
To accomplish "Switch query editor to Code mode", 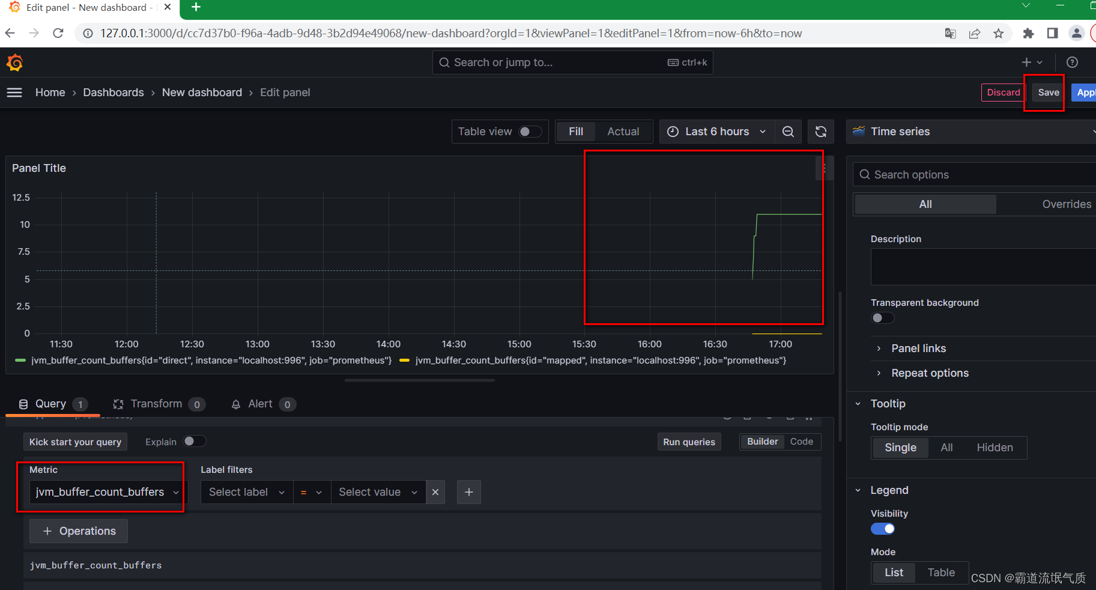I will (802, 442).
